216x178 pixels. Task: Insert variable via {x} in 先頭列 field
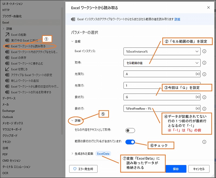click(x=198, y=74)
